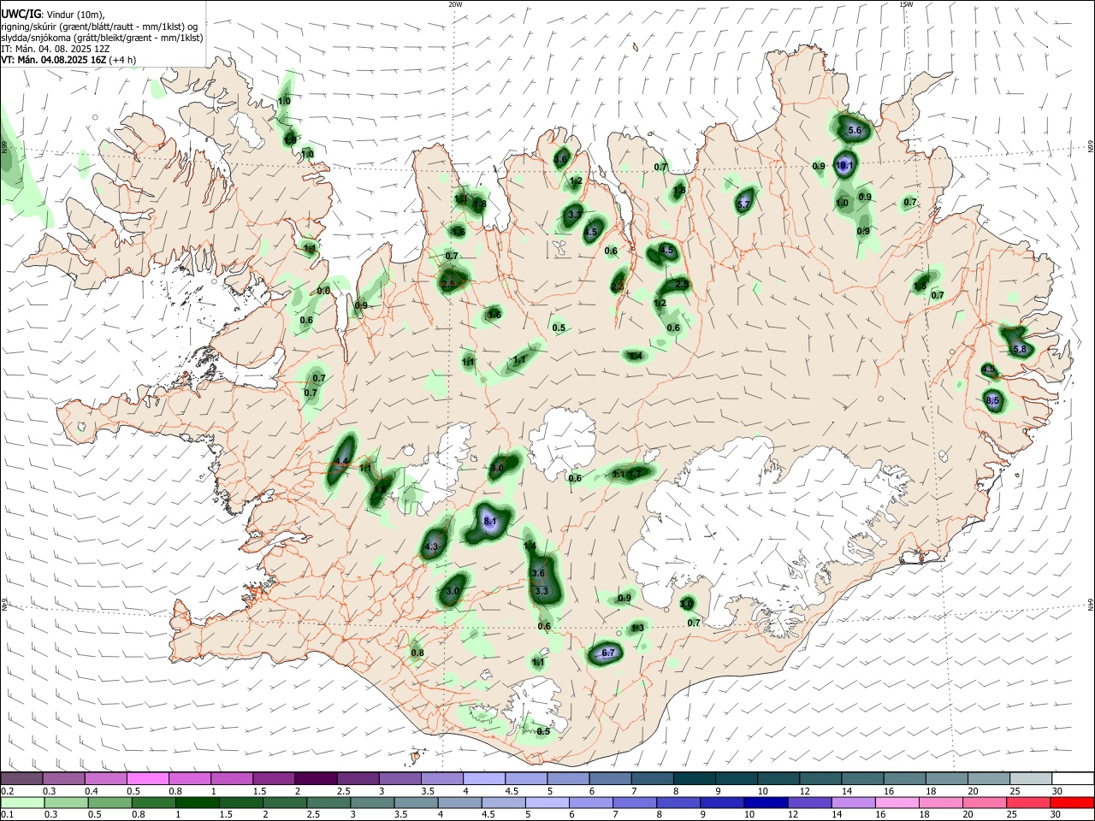Select the dark blue 10 mm rain legend swatch
Viewport: 1095px width, 821px height.
pyautogui.click(x=766, y=802)
